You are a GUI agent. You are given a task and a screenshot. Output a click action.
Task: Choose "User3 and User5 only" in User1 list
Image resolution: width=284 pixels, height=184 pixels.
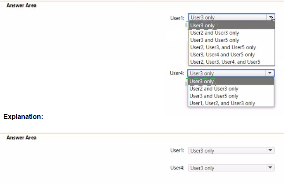click(231, 40)
